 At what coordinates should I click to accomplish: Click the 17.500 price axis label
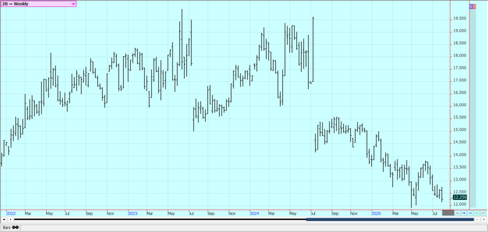point(460,68)
